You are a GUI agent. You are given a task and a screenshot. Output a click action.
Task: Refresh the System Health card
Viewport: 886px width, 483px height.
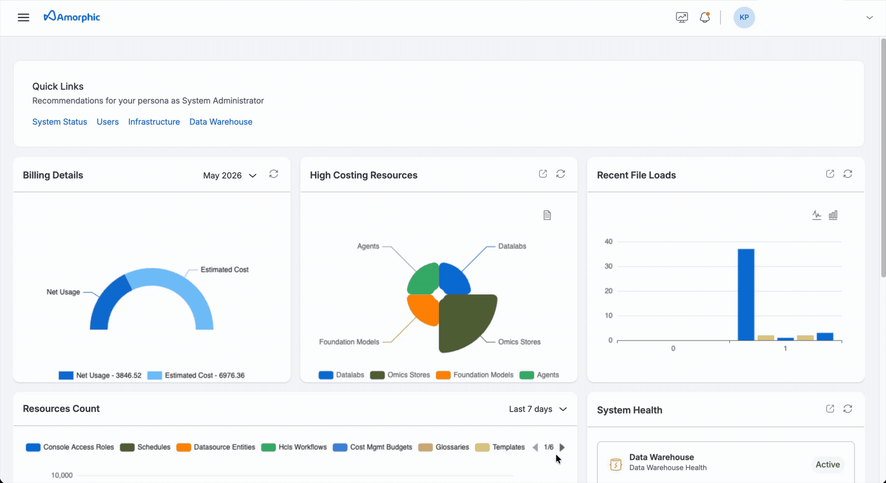tap(848, 409)
